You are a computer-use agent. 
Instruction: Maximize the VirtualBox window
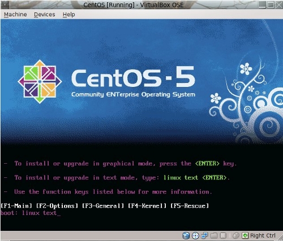(271, 5)
